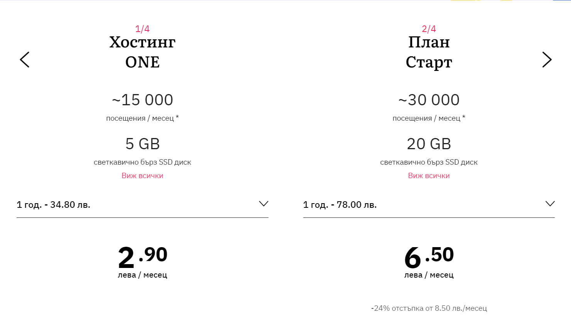This screenshot has width=571, height=320.
Task: Click the previous plan left arrow
Action: (25, 60)
